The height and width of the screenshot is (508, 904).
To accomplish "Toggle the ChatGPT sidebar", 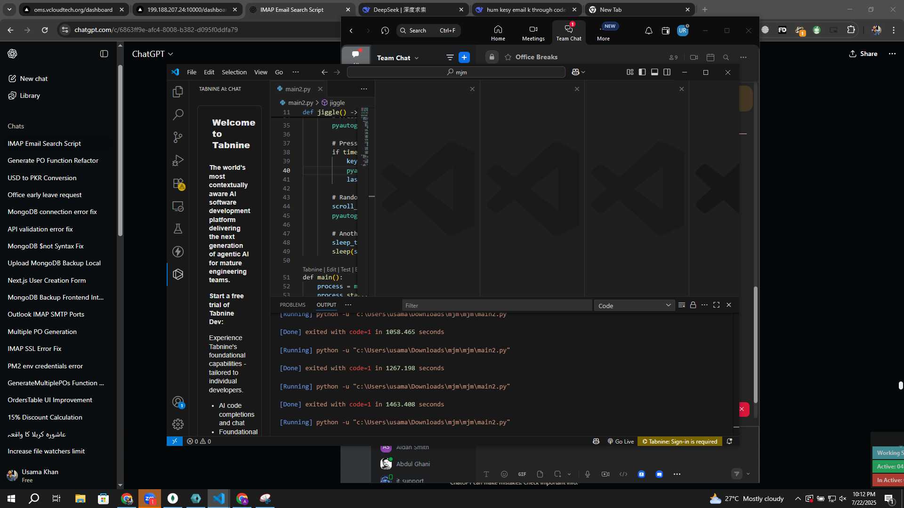I will click(104, 54).
